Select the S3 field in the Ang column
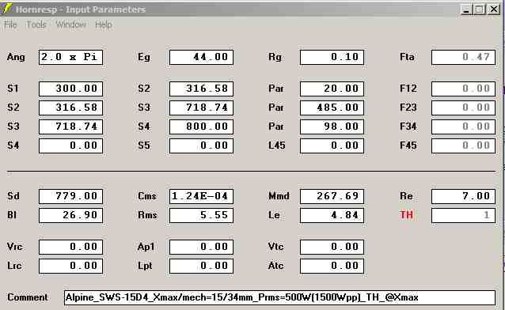505x310 pixels. (x=71, y=127)
